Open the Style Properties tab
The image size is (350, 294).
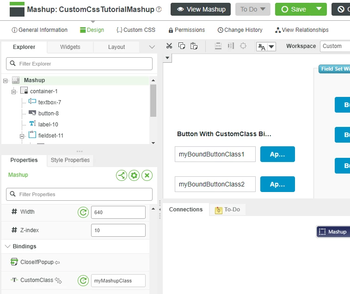click(x=70, y=160)
